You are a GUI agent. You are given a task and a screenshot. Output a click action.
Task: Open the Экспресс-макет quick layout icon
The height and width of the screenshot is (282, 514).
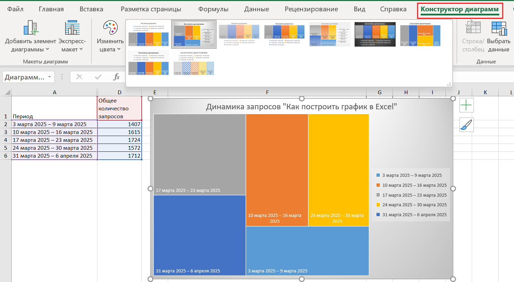coord(72,28)
